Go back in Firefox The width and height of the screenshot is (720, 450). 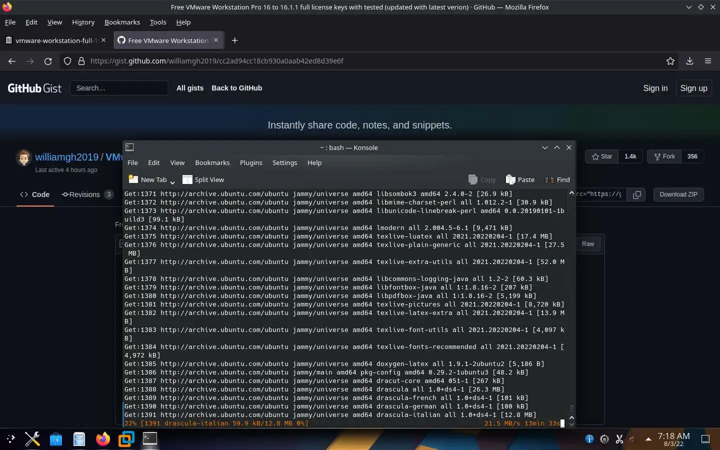12,61
